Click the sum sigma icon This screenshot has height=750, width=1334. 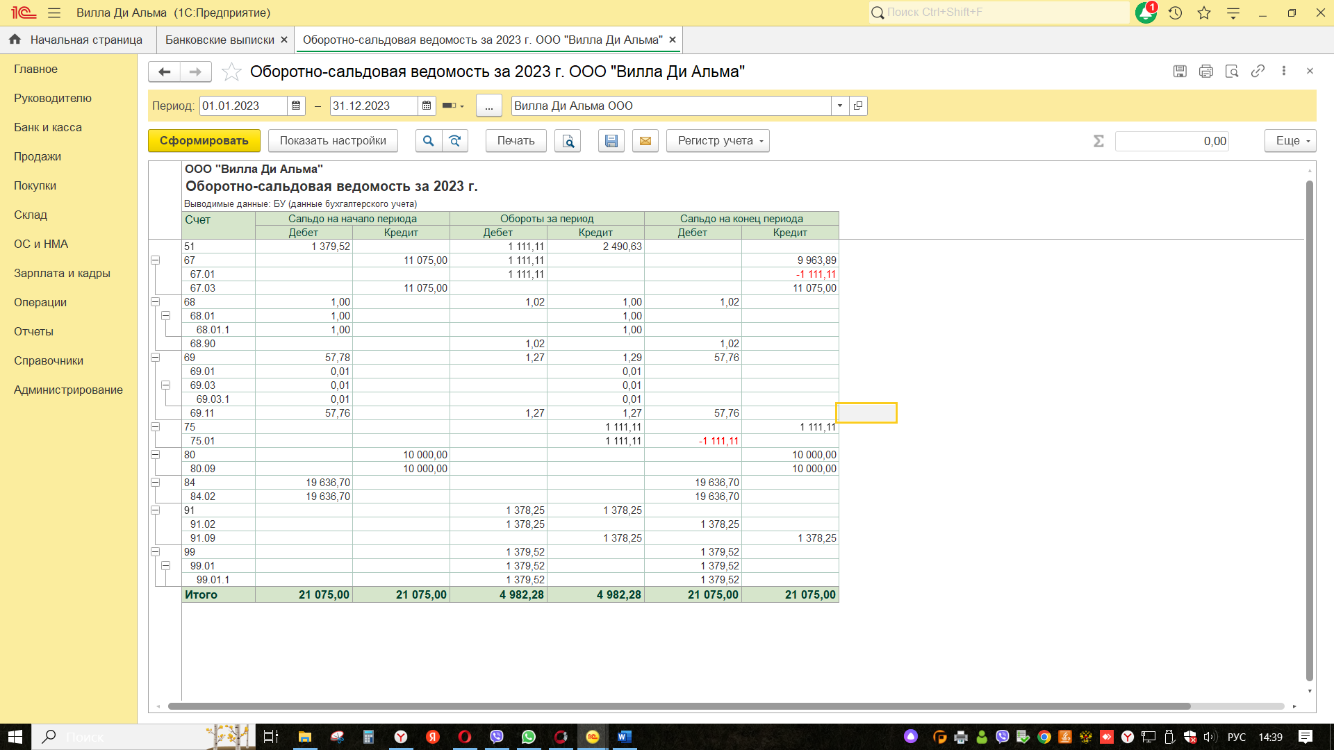pyautogui.click(x=1098, y=141)
